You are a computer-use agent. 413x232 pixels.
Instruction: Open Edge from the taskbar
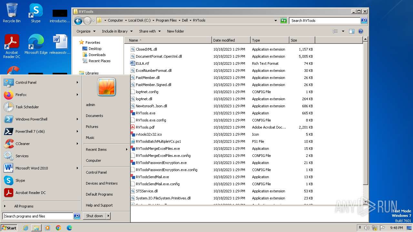tap(69, 228)
